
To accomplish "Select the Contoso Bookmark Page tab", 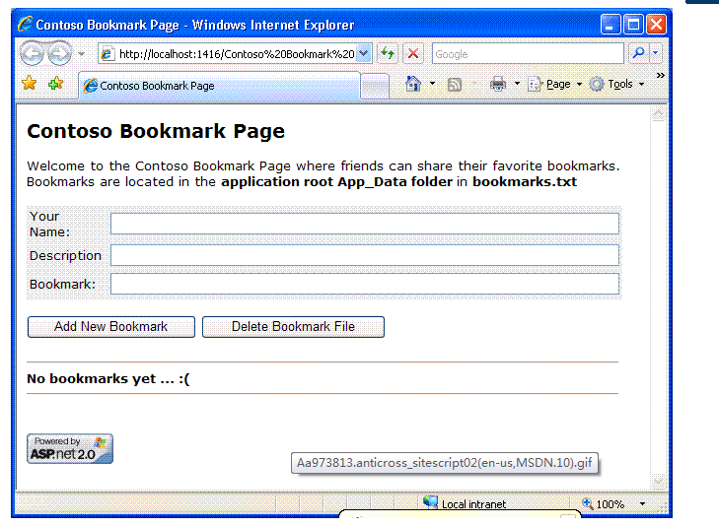I will [x=219, y=86].
